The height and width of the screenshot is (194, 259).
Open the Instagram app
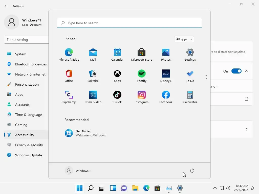[x=142, y=97]
